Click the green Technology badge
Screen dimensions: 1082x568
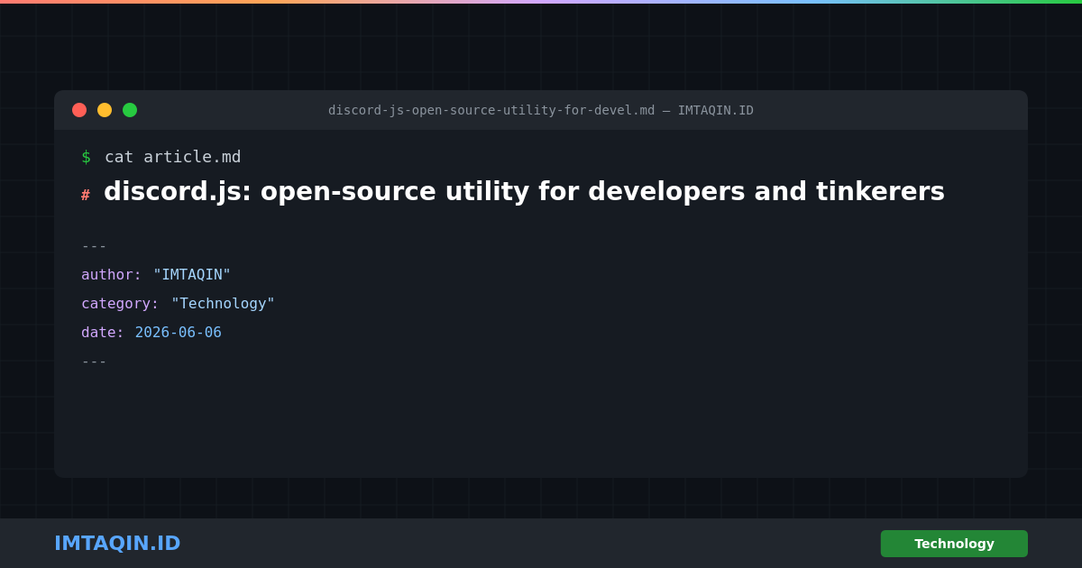pos(954,544)
